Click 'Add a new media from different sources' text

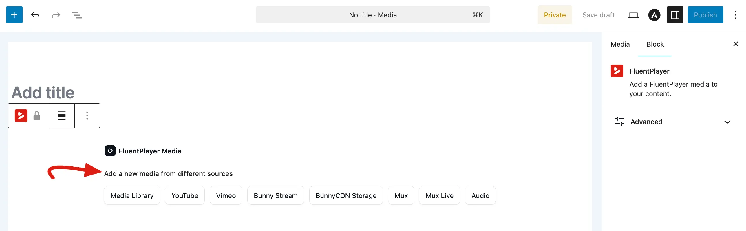point(168,174)
